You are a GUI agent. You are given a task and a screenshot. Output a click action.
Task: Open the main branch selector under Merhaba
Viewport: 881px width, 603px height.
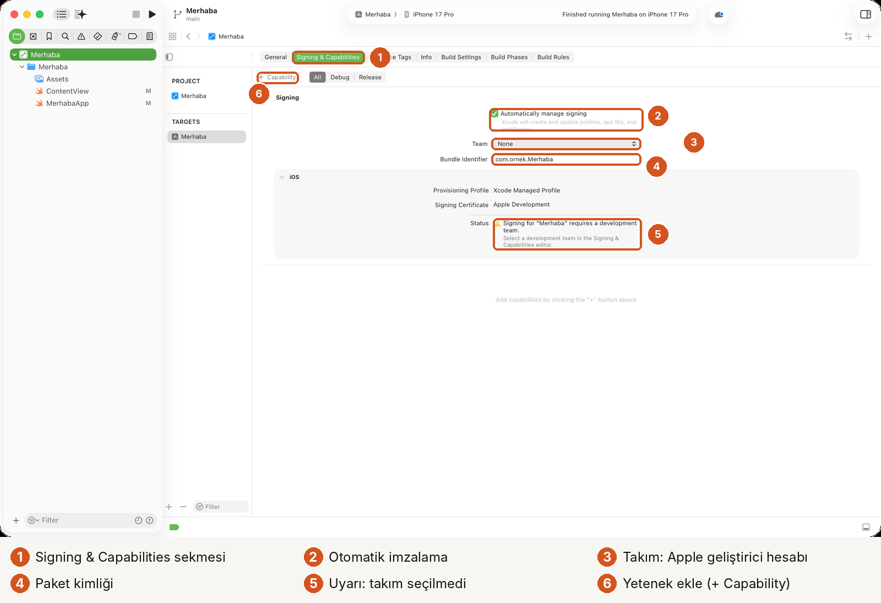(193, 19)
